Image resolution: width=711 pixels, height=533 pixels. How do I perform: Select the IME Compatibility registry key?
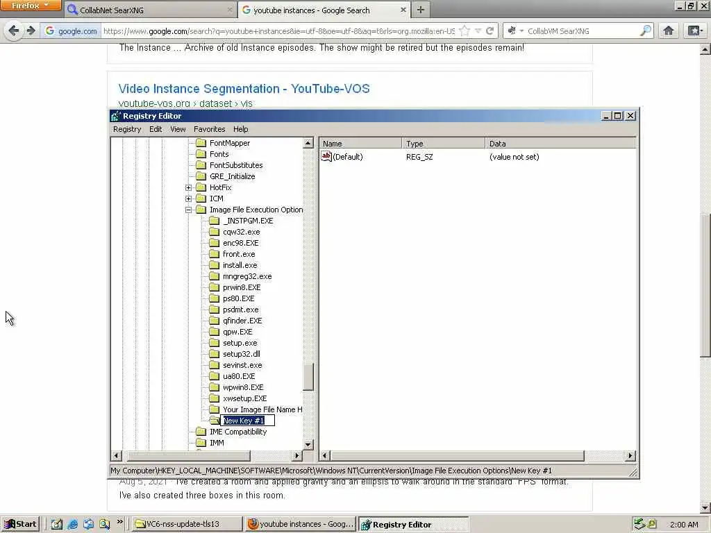237,432
